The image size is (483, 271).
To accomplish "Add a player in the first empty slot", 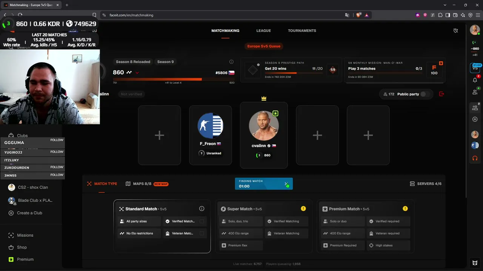I will point(159,135).
